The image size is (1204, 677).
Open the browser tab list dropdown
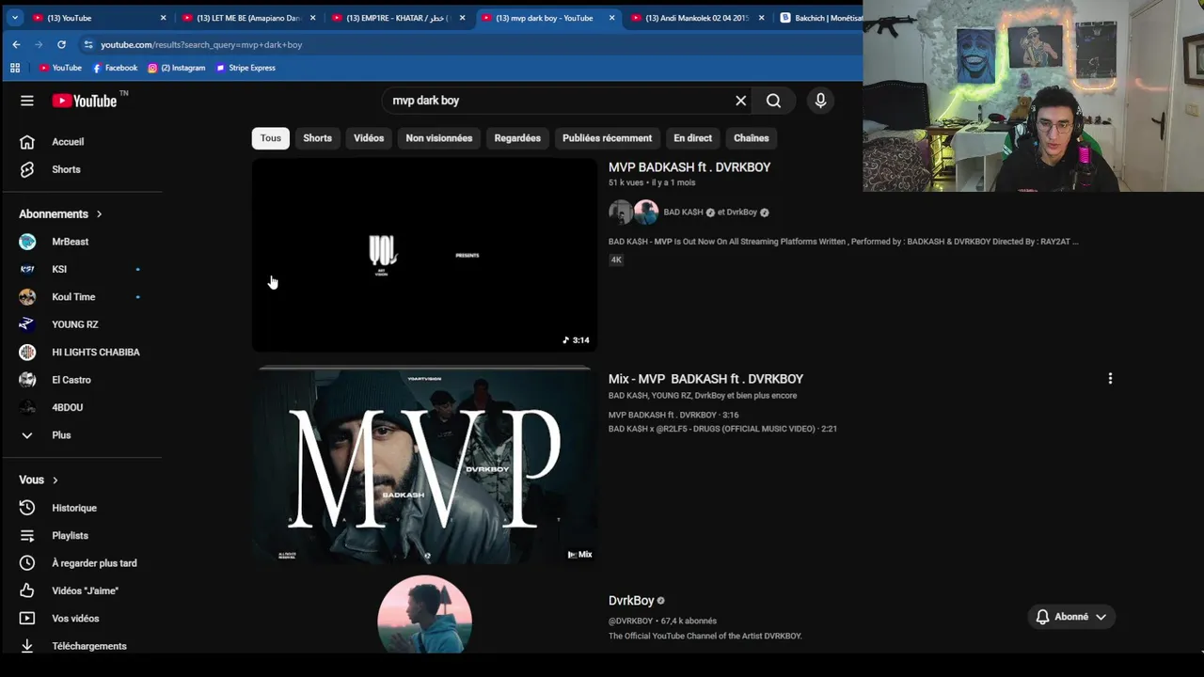pyautogui.click(x=15, y=18)
